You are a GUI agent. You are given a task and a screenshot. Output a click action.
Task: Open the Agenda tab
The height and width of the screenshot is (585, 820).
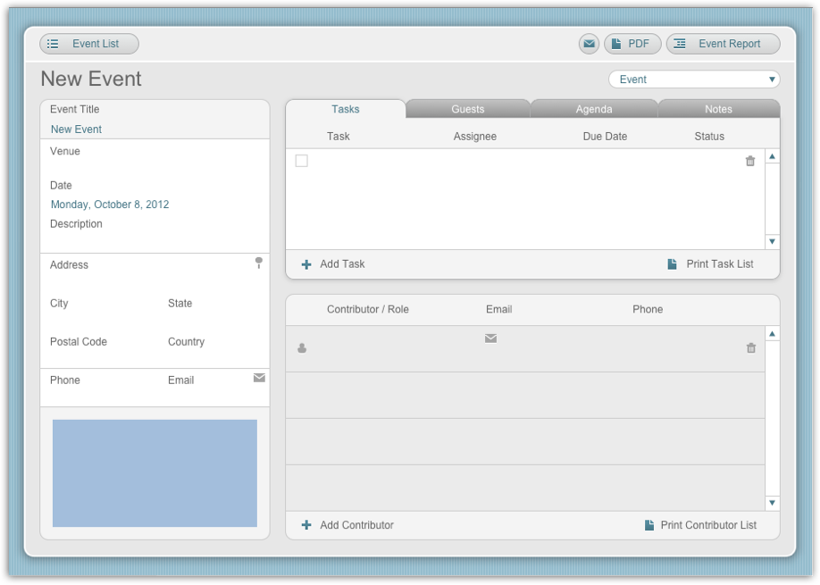[592, 109]
